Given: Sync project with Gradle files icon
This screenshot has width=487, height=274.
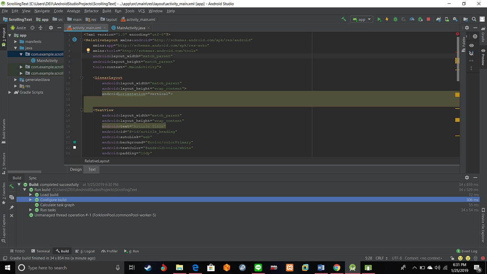Looking at the screenshot, I should click(439, 19).
